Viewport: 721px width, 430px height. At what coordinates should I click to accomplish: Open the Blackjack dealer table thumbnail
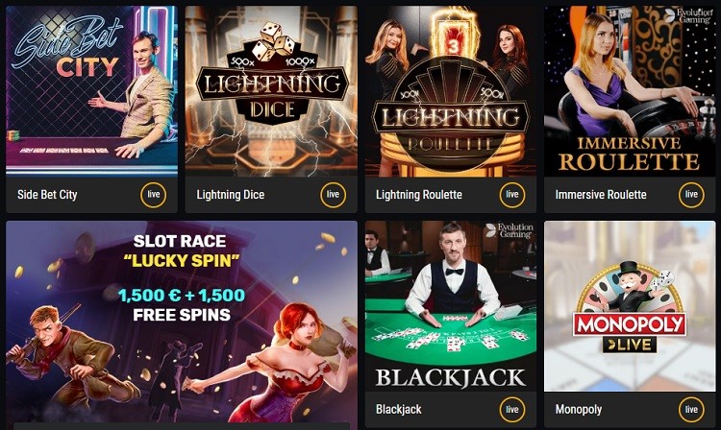(x=451, y=306)
